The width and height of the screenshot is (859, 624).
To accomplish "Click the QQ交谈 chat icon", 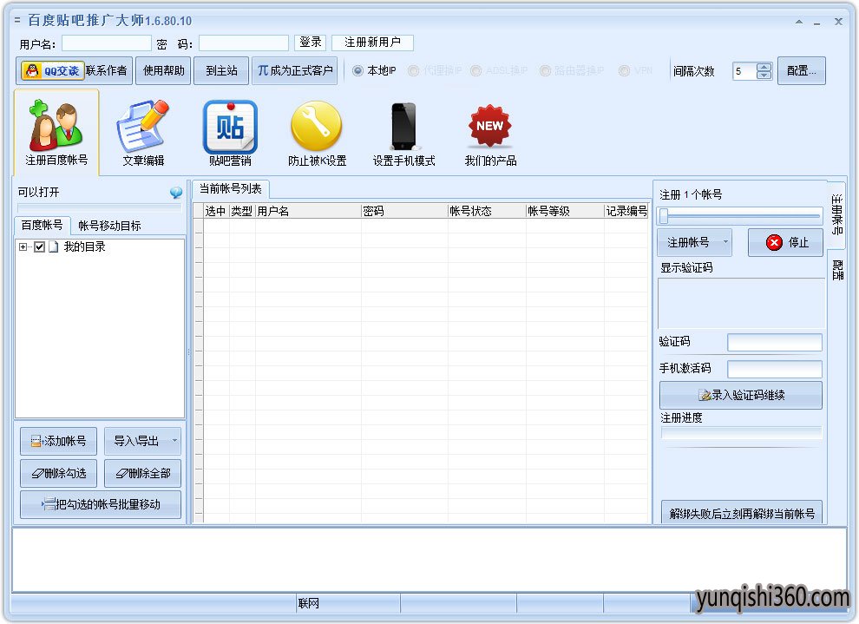I will point(53,70).
